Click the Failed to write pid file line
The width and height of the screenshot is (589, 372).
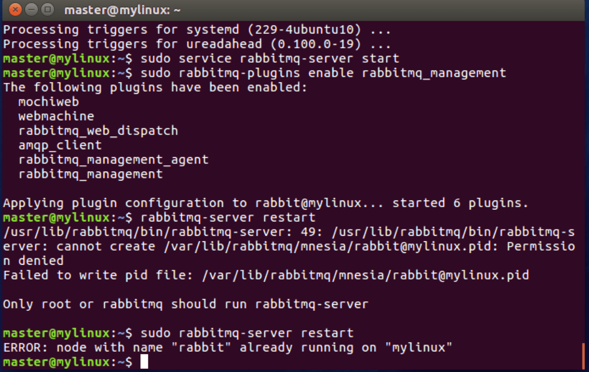(x=266, y=275)
